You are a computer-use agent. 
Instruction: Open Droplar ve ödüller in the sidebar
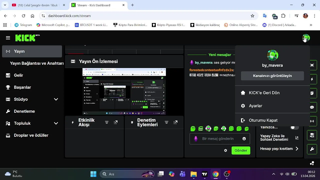pos(32,135)
